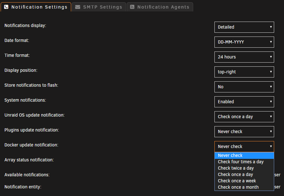
Task: Click the Time format label
Action: 17,55
